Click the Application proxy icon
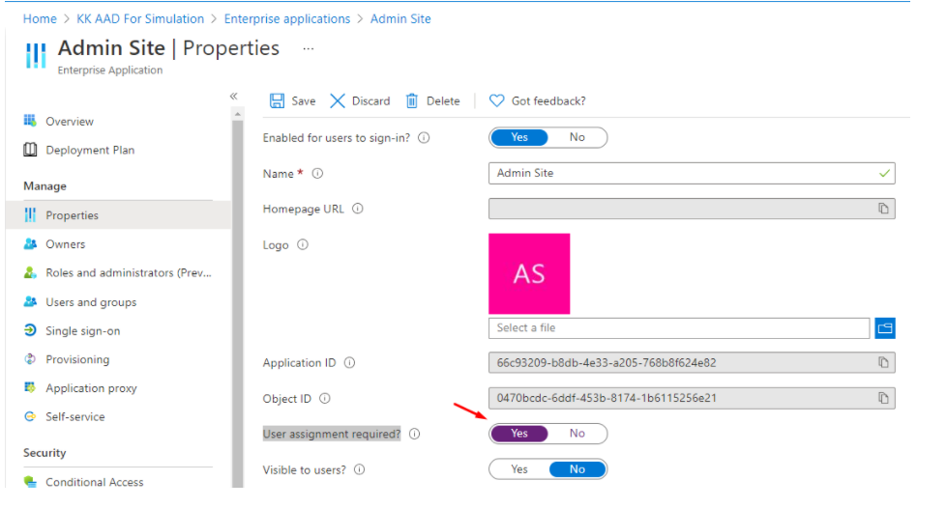The image size is (947, 509). click(30, 387)
